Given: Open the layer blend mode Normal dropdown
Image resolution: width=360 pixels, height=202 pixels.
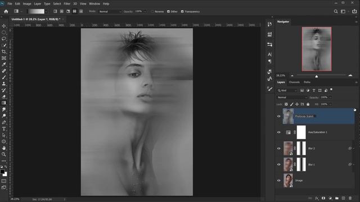Looking at the screenshot, I should click(292, 97).
